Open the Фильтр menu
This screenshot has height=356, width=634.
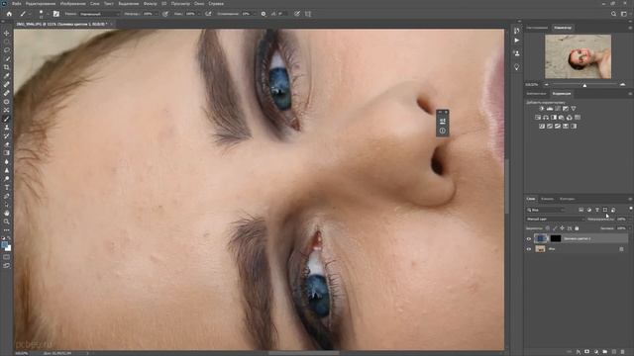(150, 4)
